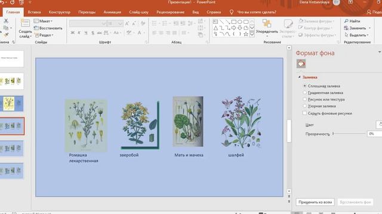Click Восстановить фон button
Screen dimensions: 382x214
coord(355,202)
